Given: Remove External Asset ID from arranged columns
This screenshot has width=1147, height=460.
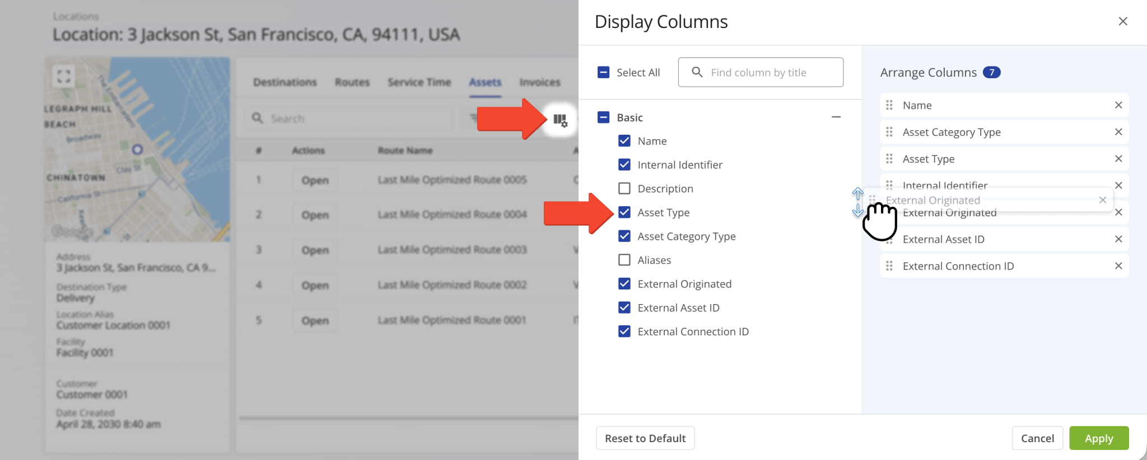Looking at the screenshot, I should tap(1118, 239).
